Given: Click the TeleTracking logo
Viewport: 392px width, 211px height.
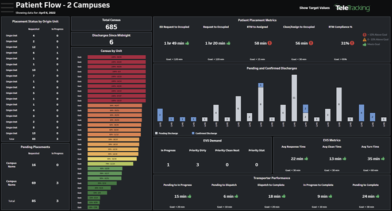Looking at the screenshot, I should coord(352,7).
